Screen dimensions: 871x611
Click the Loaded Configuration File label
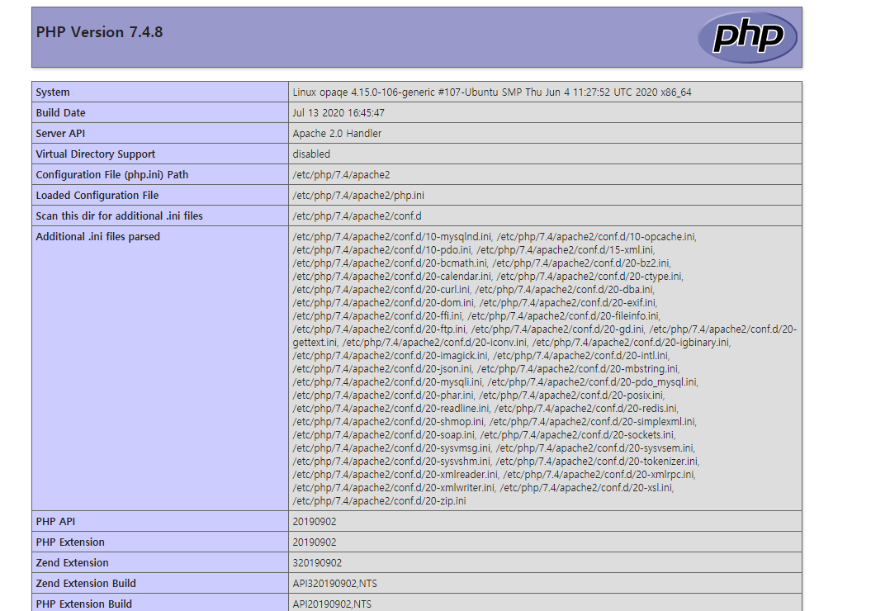click(97, 195)
